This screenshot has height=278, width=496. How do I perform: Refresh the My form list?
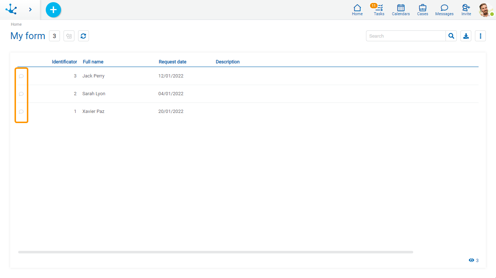click(84, 36)
